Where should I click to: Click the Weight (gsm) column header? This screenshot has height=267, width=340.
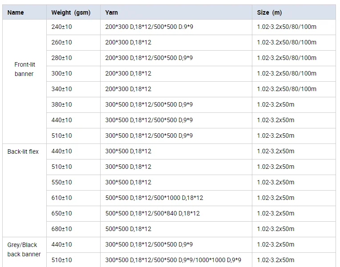[x=73, y=12]
